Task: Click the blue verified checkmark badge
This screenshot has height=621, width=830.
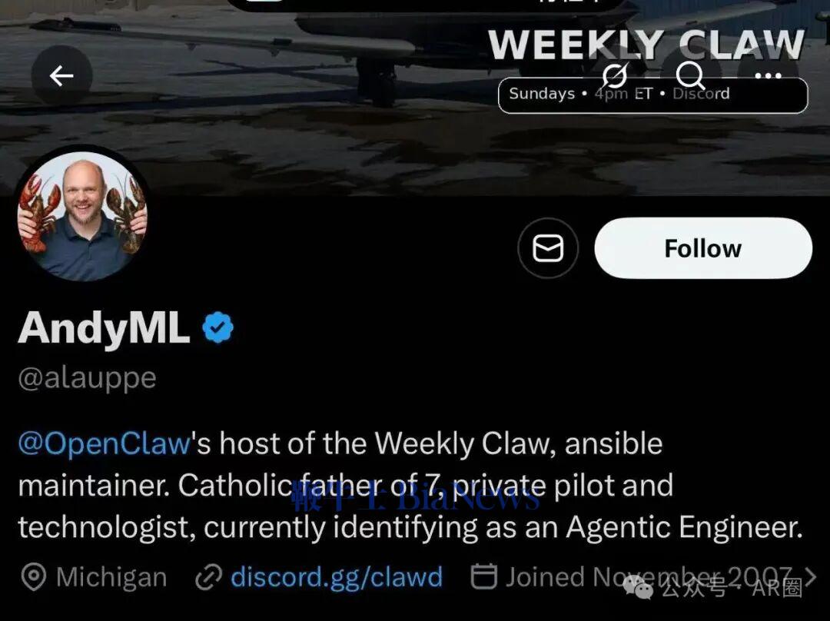Action: (x=217, y=327)
